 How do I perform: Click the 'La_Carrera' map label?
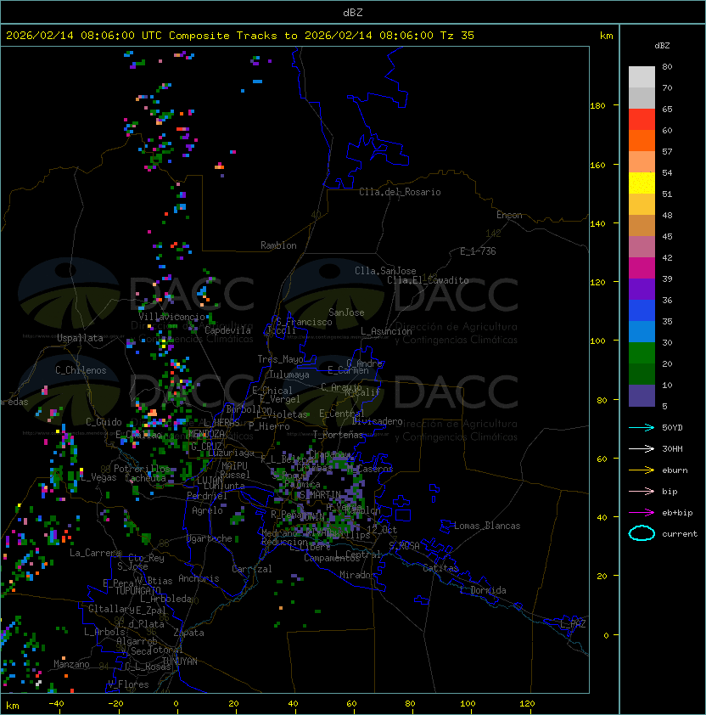[x=95, y=553]
